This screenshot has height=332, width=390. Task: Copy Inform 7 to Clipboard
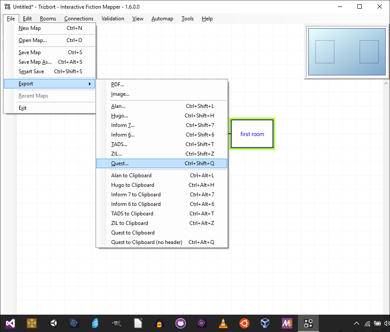[x=162, y=195]
